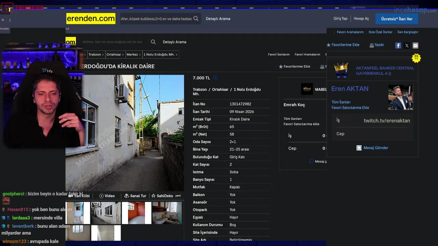Click the info icon beside the 7.000 TL price
The width and height of the screenshot is (438, 246).
pos(215,78)
